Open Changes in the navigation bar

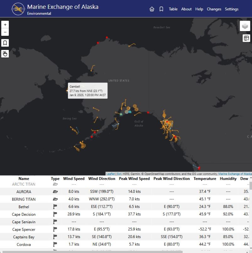[214, 9]
